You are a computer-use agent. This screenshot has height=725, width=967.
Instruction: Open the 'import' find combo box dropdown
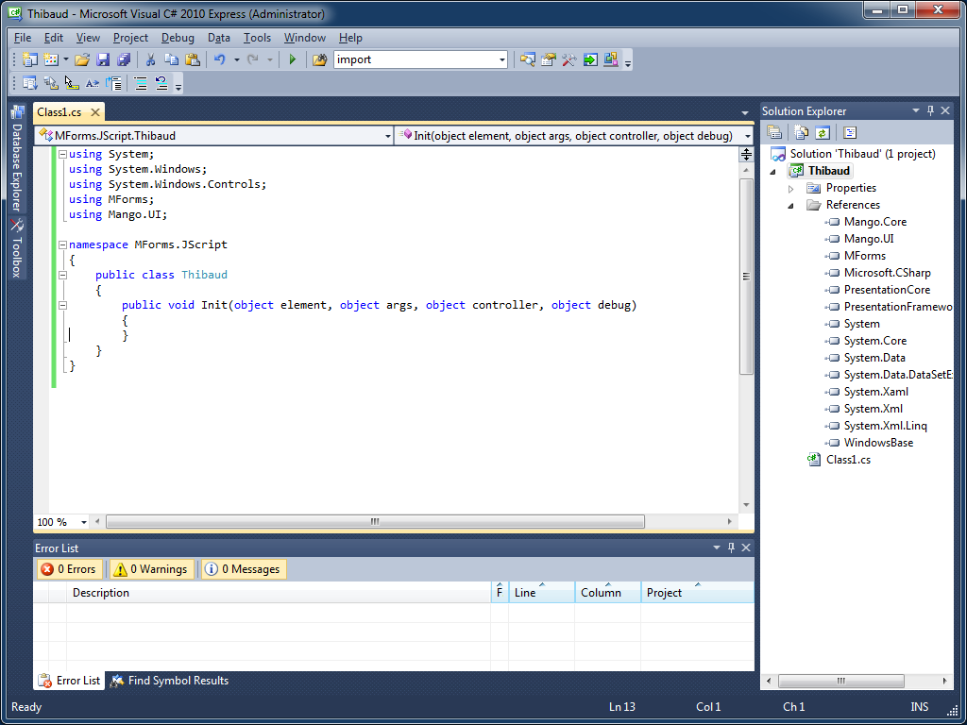coord(502,59)
